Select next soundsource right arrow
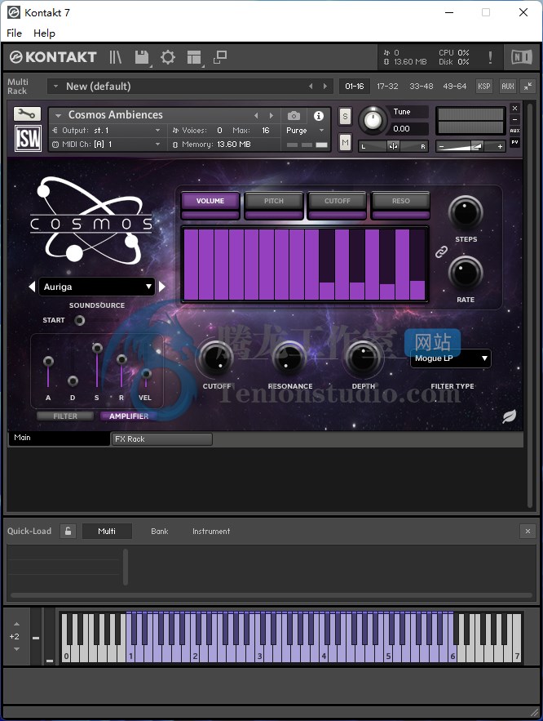This screenshot has height=721, width=543. pyautogui.click(x=162, y=287)
